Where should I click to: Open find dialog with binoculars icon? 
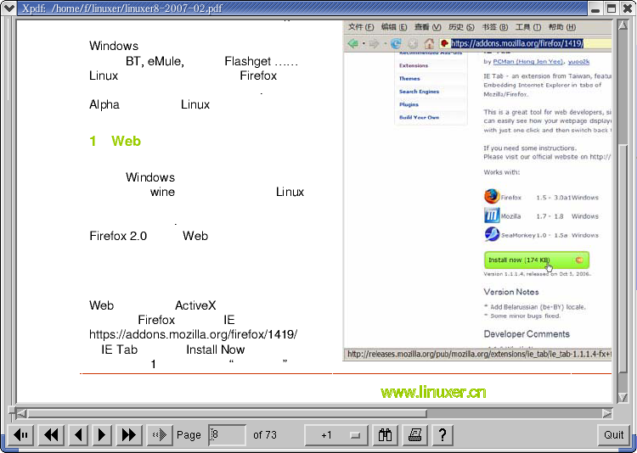click(x=385, y=435)
